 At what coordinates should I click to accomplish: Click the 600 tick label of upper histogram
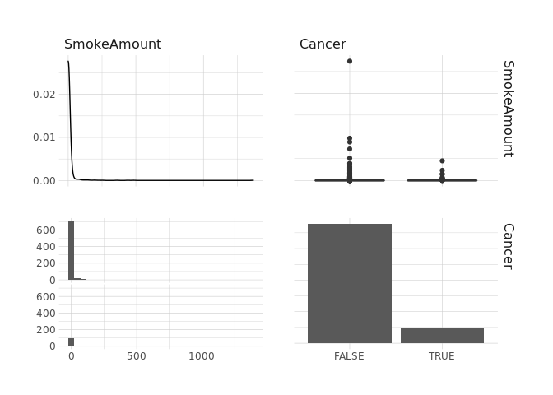[x=45, y=230]
